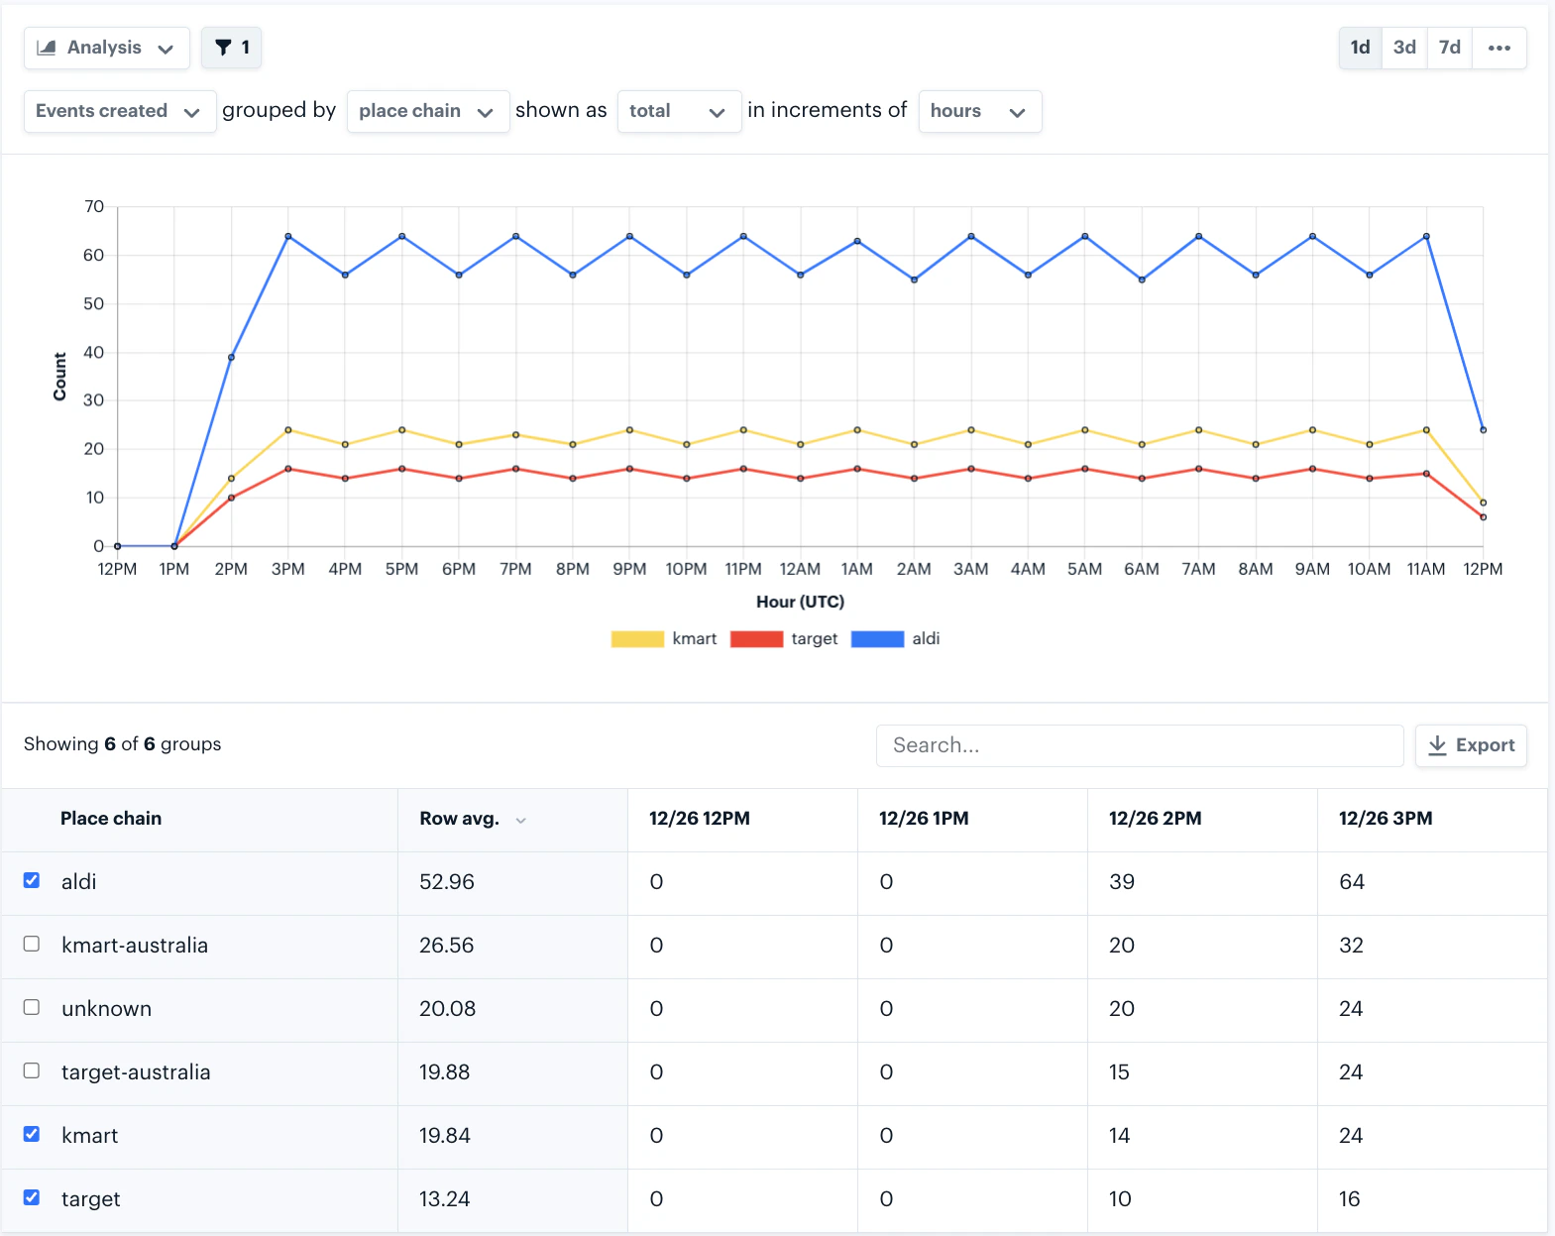
Task: Uncheck the aldi checkbox
Action: coord(32,880)
